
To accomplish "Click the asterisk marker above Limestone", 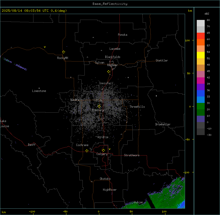I will [39, 88].
